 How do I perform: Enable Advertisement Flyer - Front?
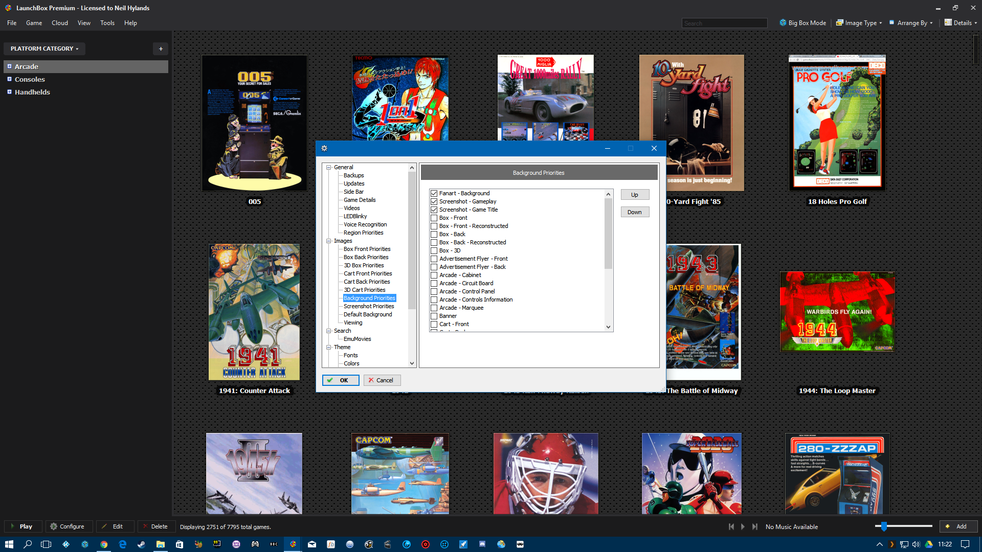click(434, 259)
